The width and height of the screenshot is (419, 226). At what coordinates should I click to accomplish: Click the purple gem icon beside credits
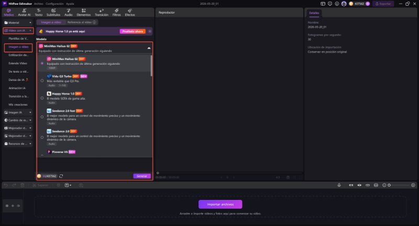click(x=368, y=4)
